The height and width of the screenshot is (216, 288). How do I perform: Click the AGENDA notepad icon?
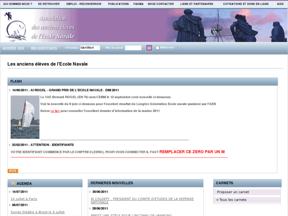[x=13, y=183]
